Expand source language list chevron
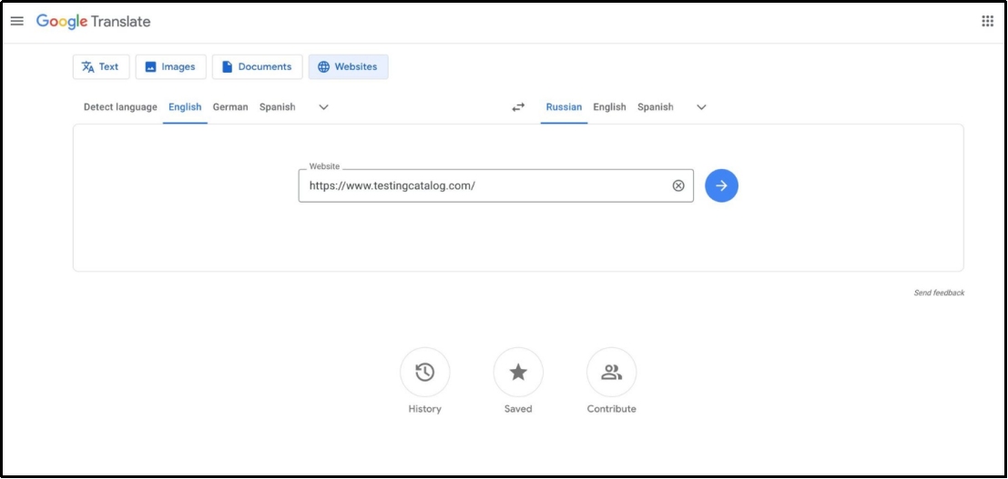Image resolution: width=1008 pixels, height=479 pixels. tap(323, 107)
